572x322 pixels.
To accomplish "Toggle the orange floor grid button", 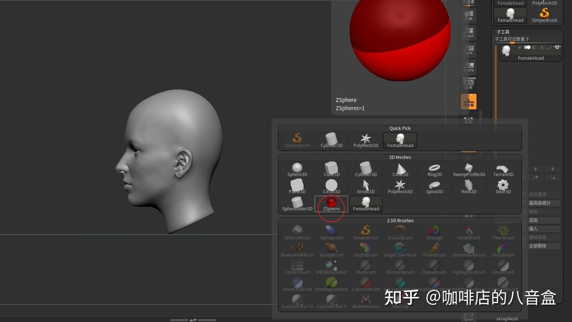I will click(x=469, y=102).
